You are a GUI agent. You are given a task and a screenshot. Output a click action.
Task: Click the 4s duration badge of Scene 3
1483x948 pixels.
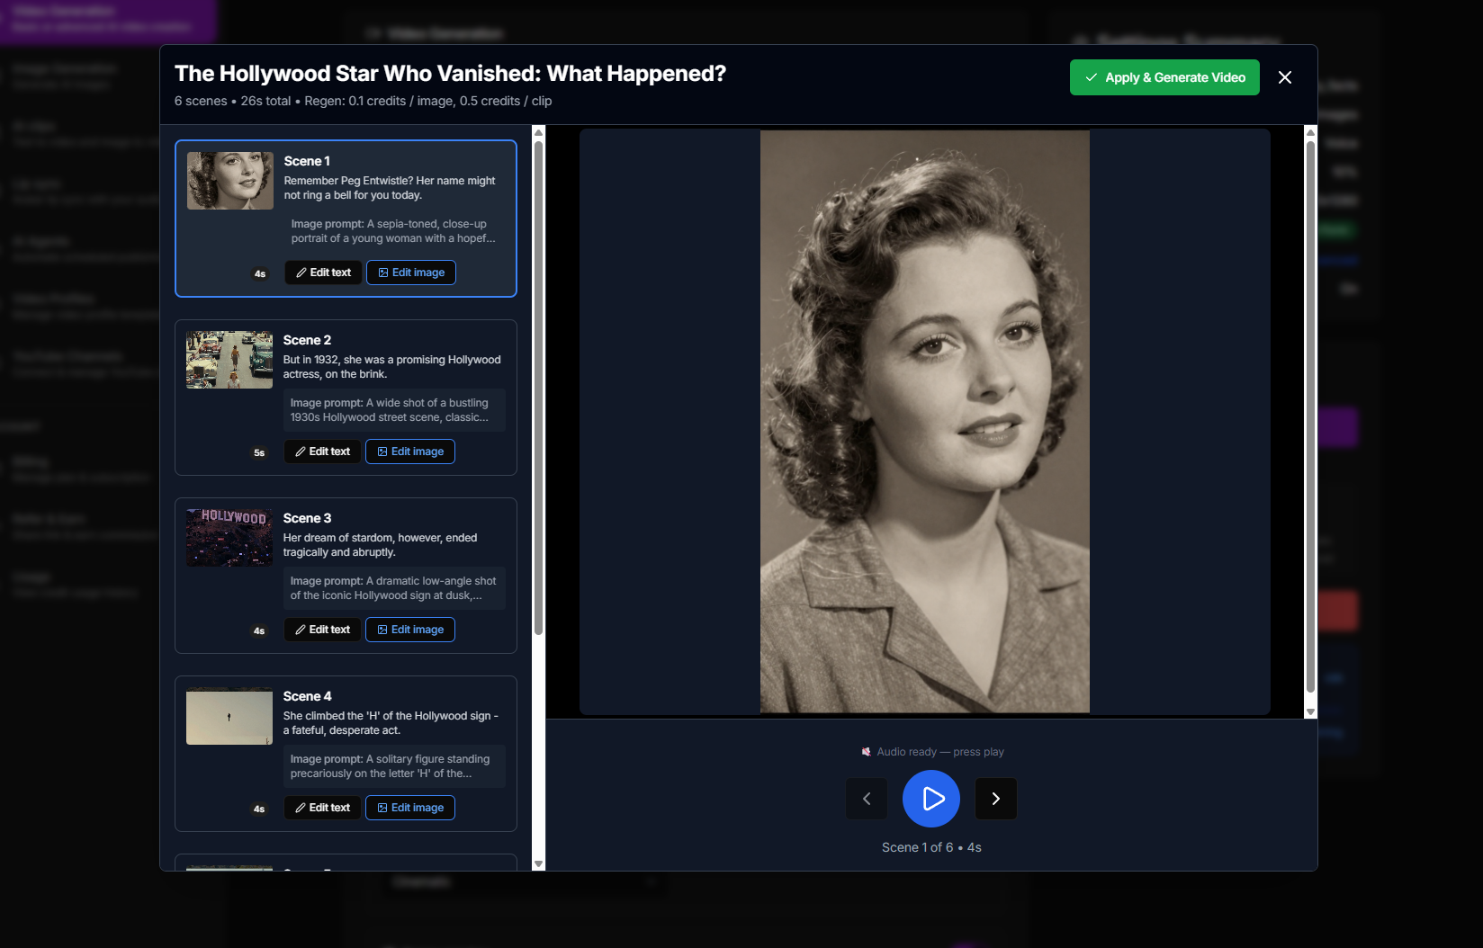[259, 631]
